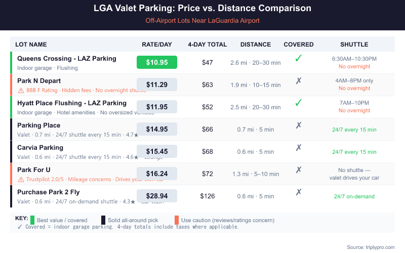Click the green checkmark for Queens Crossing
Screen dimensions: 405x253
pos(299,58)
